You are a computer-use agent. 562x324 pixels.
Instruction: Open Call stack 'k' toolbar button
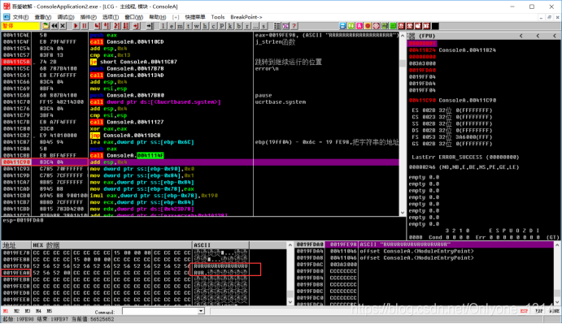click(230, 26)
